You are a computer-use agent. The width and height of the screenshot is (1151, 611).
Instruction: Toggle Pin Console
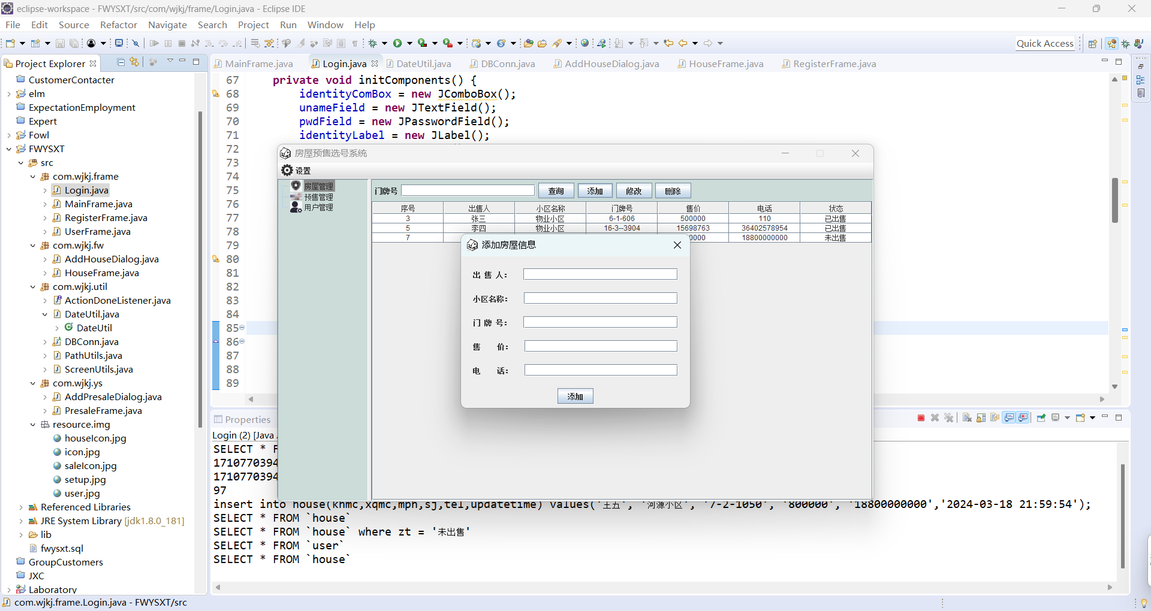pos(1041,418)
